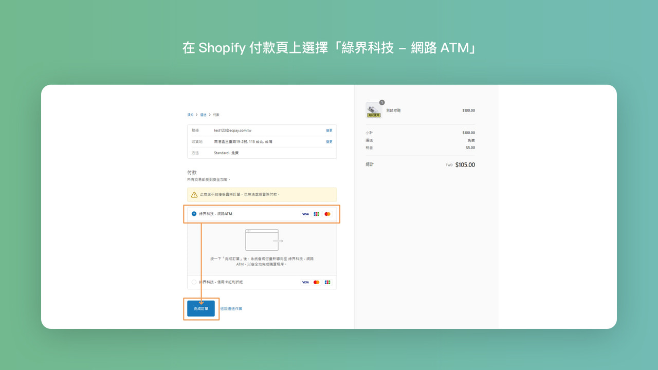Click the product thumbnail in order summary
The width and height of the screenshot is (658, 370).
coord(374,110)
